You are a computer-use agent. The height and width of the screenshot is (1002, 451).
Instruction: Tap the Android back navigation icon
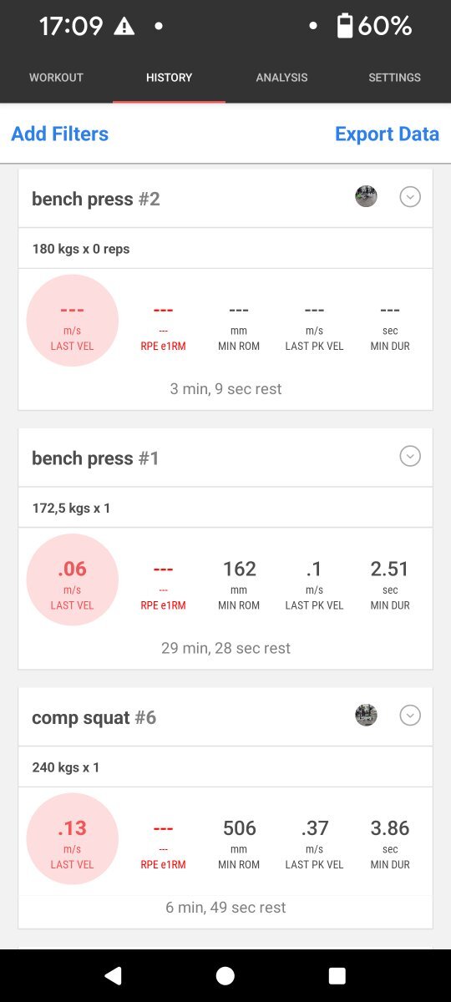113,975
